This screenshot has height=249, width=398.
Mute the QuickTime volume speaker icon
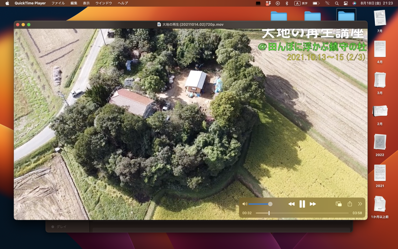click(245, 204)
